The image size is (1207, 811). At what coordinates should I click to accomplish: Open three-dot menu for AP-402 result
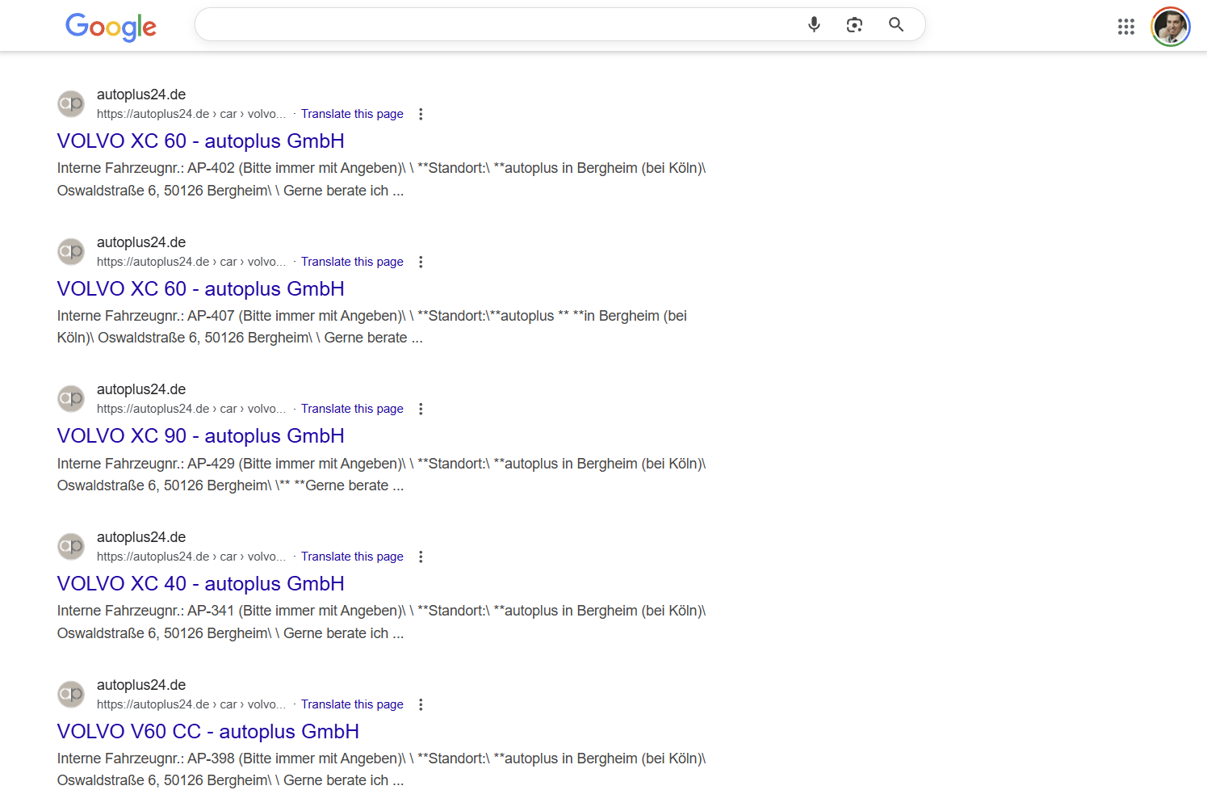[x=421, y=115]
